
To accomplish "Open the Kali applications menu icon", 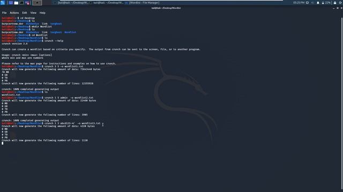I will (3, 3).
